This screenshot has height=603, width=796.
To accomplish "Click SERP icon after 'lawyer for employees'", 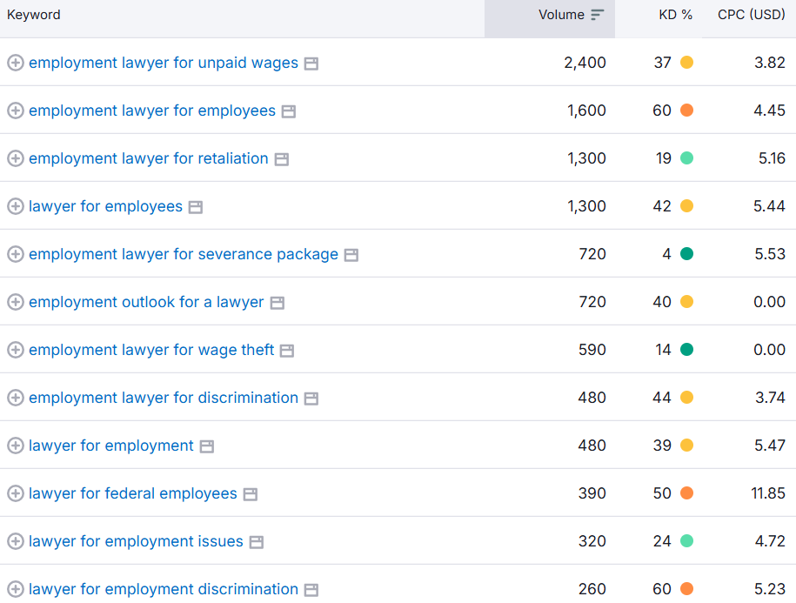I will (x=196, y=207).
